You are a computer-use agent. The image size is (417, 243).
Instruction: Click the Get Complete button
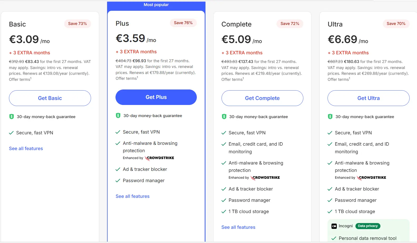pos(262,98)
